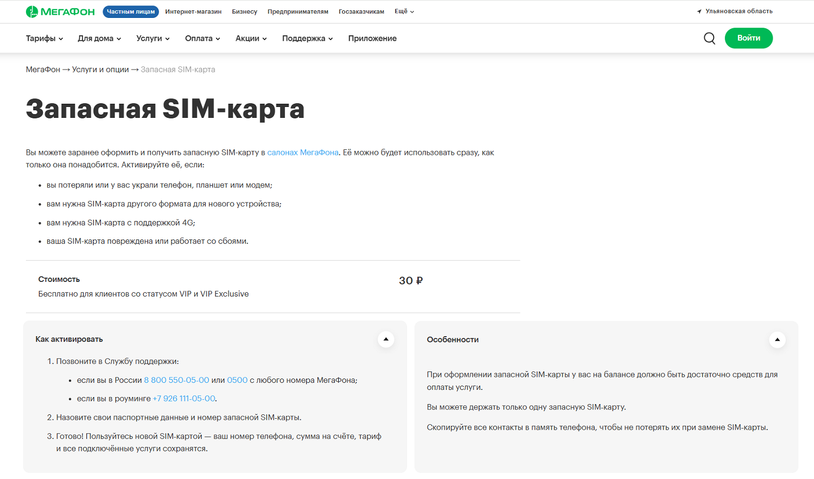Expand the Для дома dropdown menu
Viewport: 814px width, 479px height.
(x=99, y=39)
